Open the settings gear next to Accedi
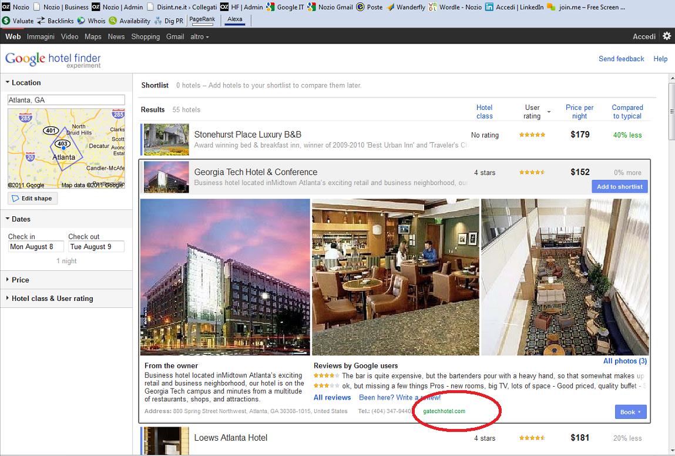This screenshot has height=456, width=675. pos(666,36)
